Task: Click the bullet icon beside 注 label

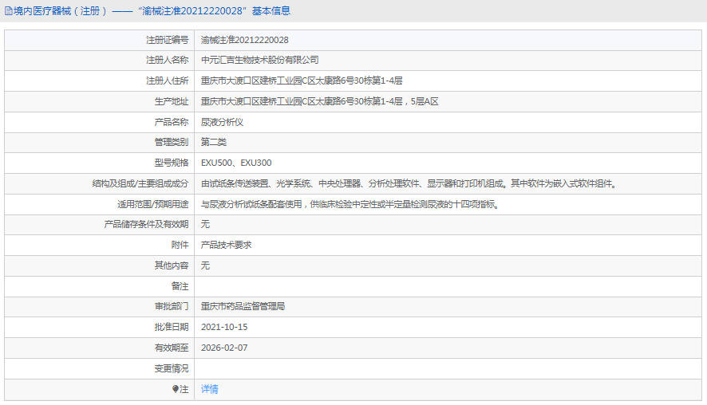Action: point(176,389)
